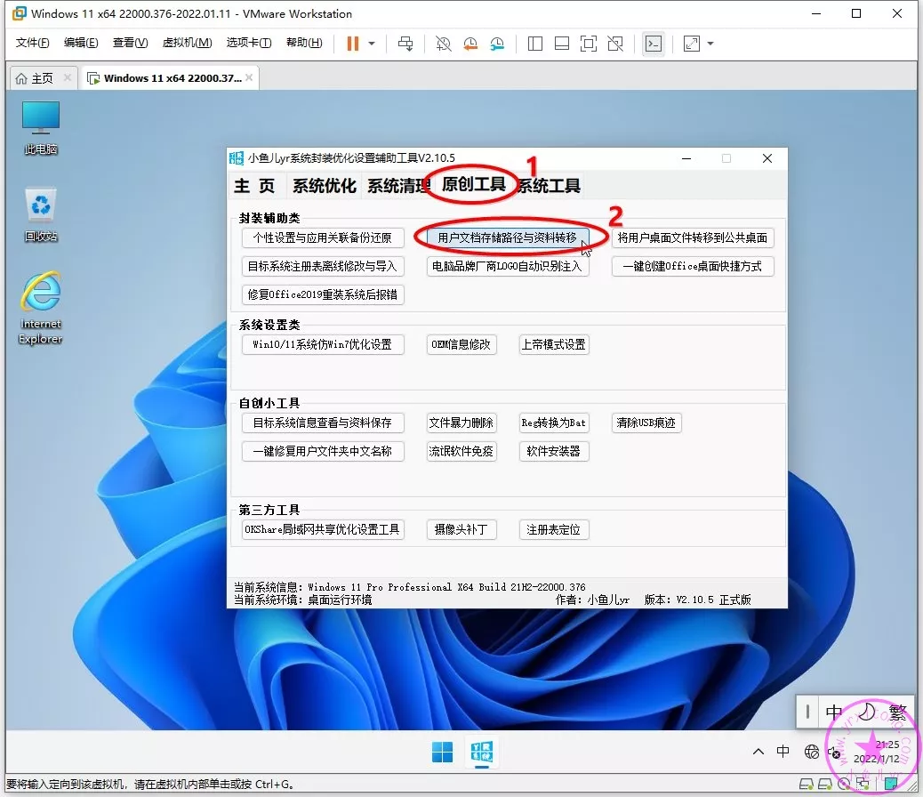Viewport: 923px width, 797px height.
Task: Click the VMware pause virtual machine icon
Action: click(x=353, y=44)
